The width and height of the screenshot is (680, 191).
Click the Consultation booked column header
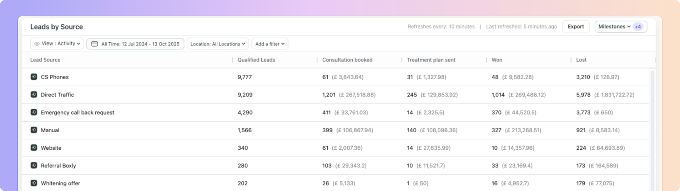point(347,60)
